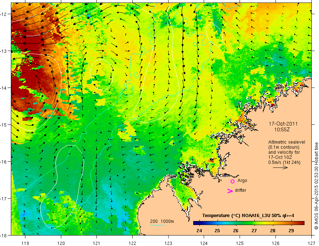
Task: Click the '(0.1m contours)' legend text
Action: coord(284,147)
